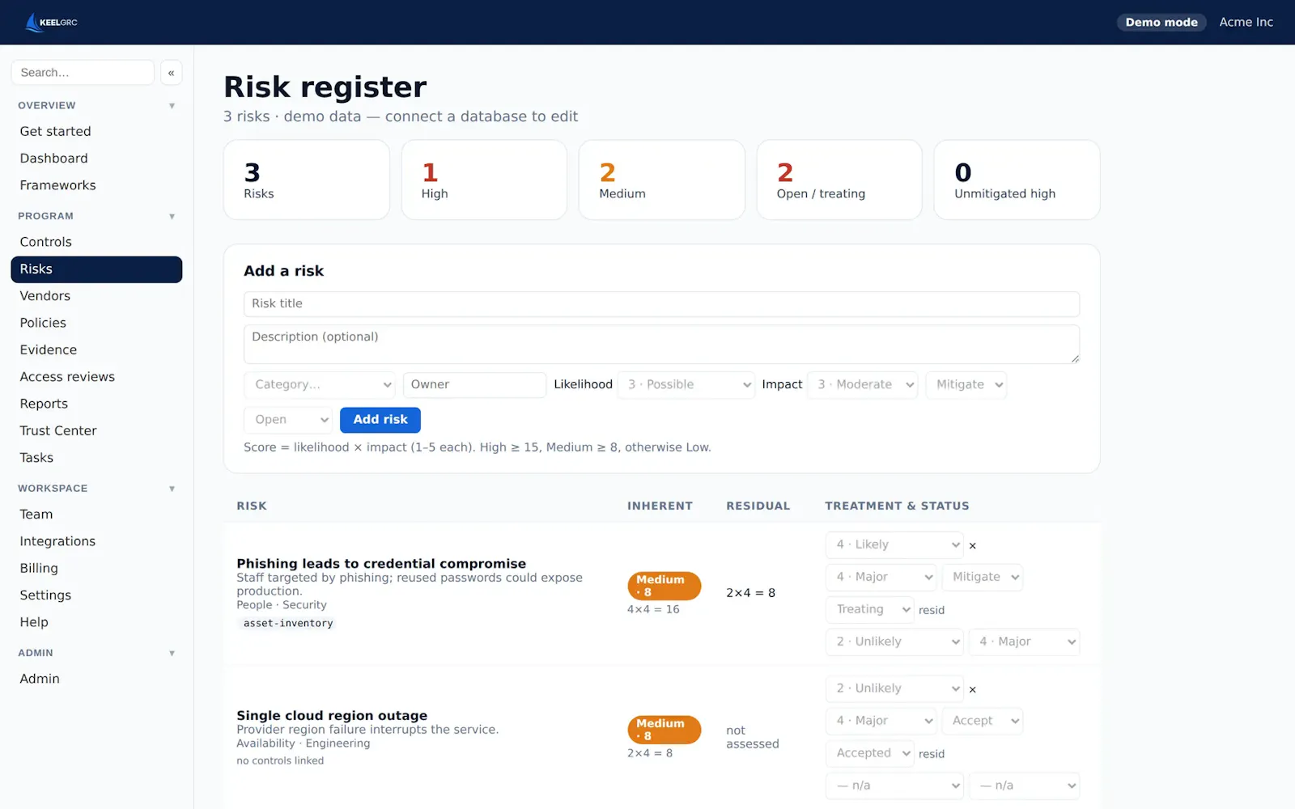Open cloud outage likelihood '2 · Unlikely' dropdown
Image resolution: width=1295 pixels, height=809 pixels.
tap(894, 688)
